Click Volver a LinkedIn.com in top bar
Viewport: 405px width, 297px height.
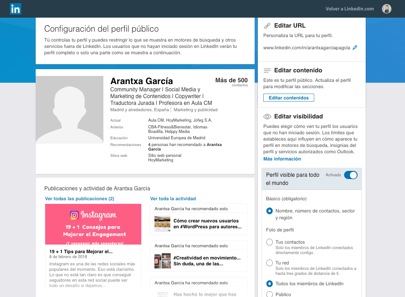pos(349,9)
